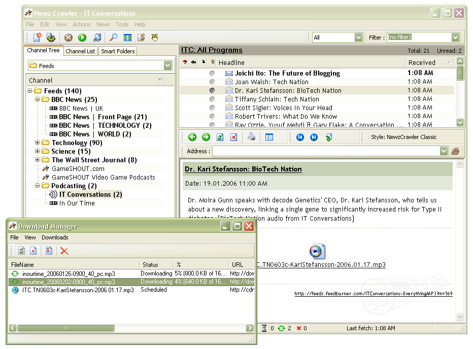The height and width of the screenshot is (349, 473).
Task: Go forward with the green right arrow
Action: pos(206,137)
